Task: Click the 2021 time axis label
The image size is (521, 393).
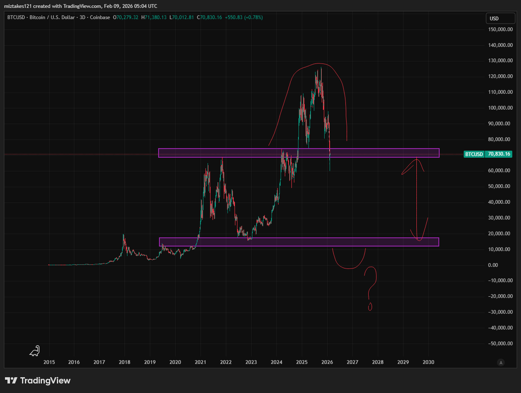Action: click(x=201, y=362)
